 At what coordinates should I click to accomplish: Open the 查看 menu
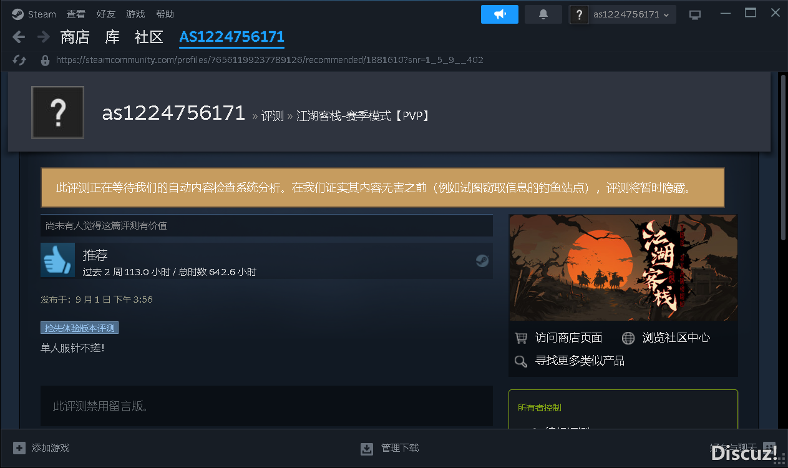[75, 14]
